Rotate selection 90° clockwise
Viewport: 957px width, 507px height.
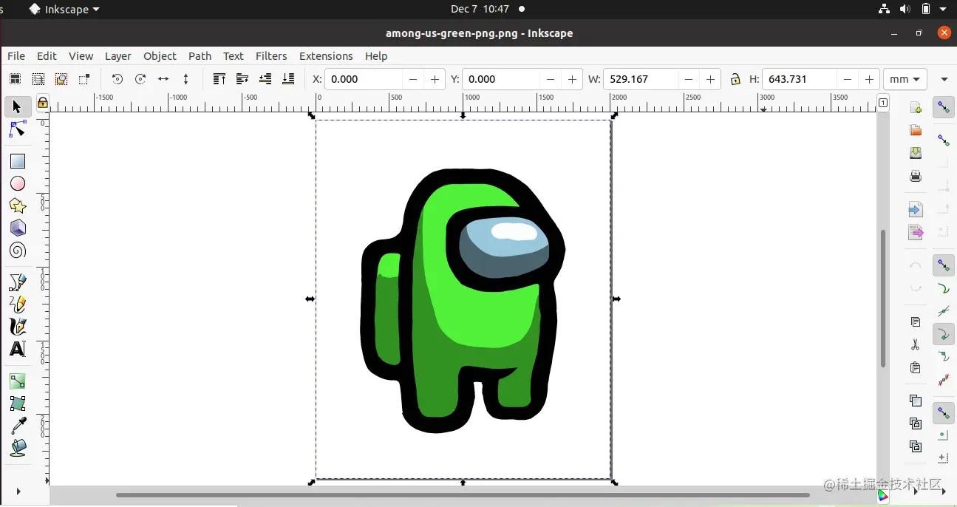point(140,79)
